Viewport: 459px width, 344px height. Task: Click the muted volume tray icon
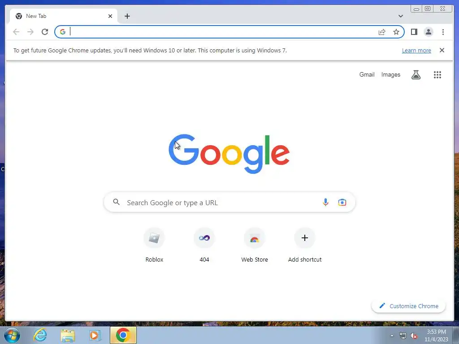[x=414, y=335]
